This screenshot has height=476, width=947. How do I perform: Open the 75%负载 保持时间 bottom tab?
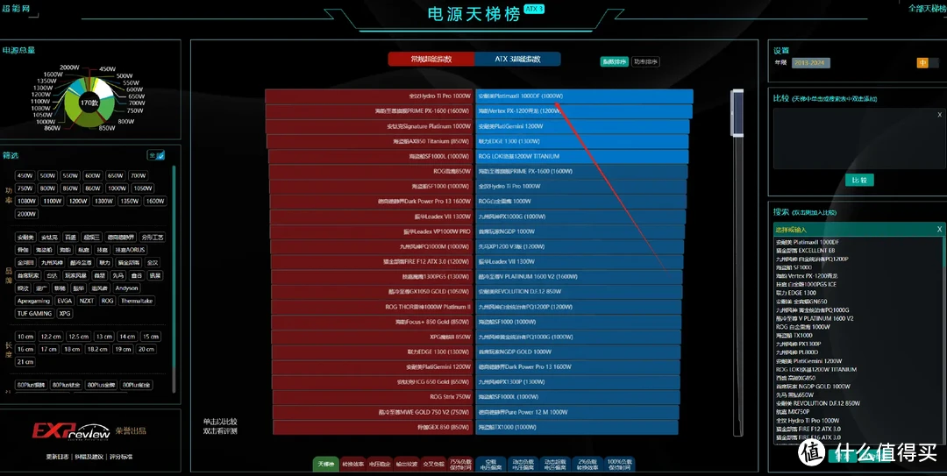tap(460, 464)
